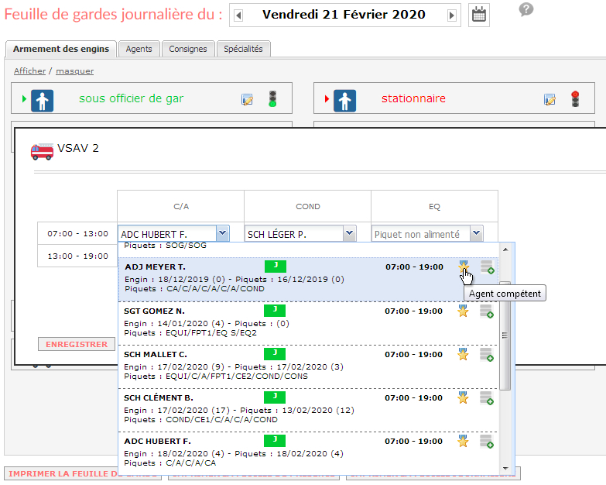Open the calendar date picker

pyautogui.click(x=479, y=15)
